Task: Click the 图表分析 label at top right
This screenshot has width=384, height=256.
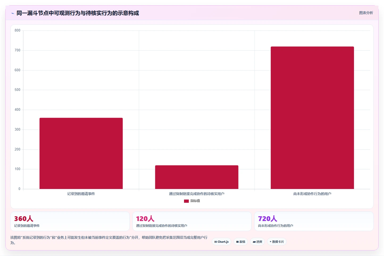Action: pyautogui.click(x=366, y=13)
